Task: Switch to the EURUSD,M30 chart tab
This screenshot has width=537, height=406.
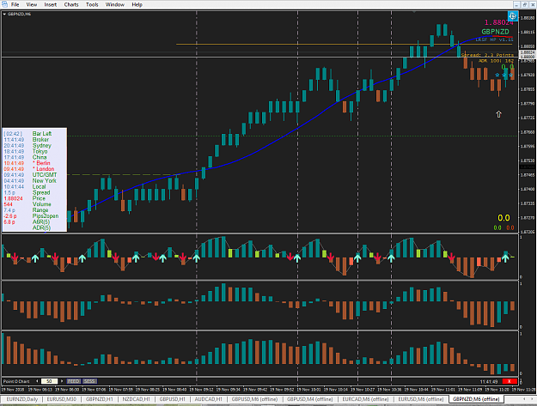Action: (x=61, y=399)
